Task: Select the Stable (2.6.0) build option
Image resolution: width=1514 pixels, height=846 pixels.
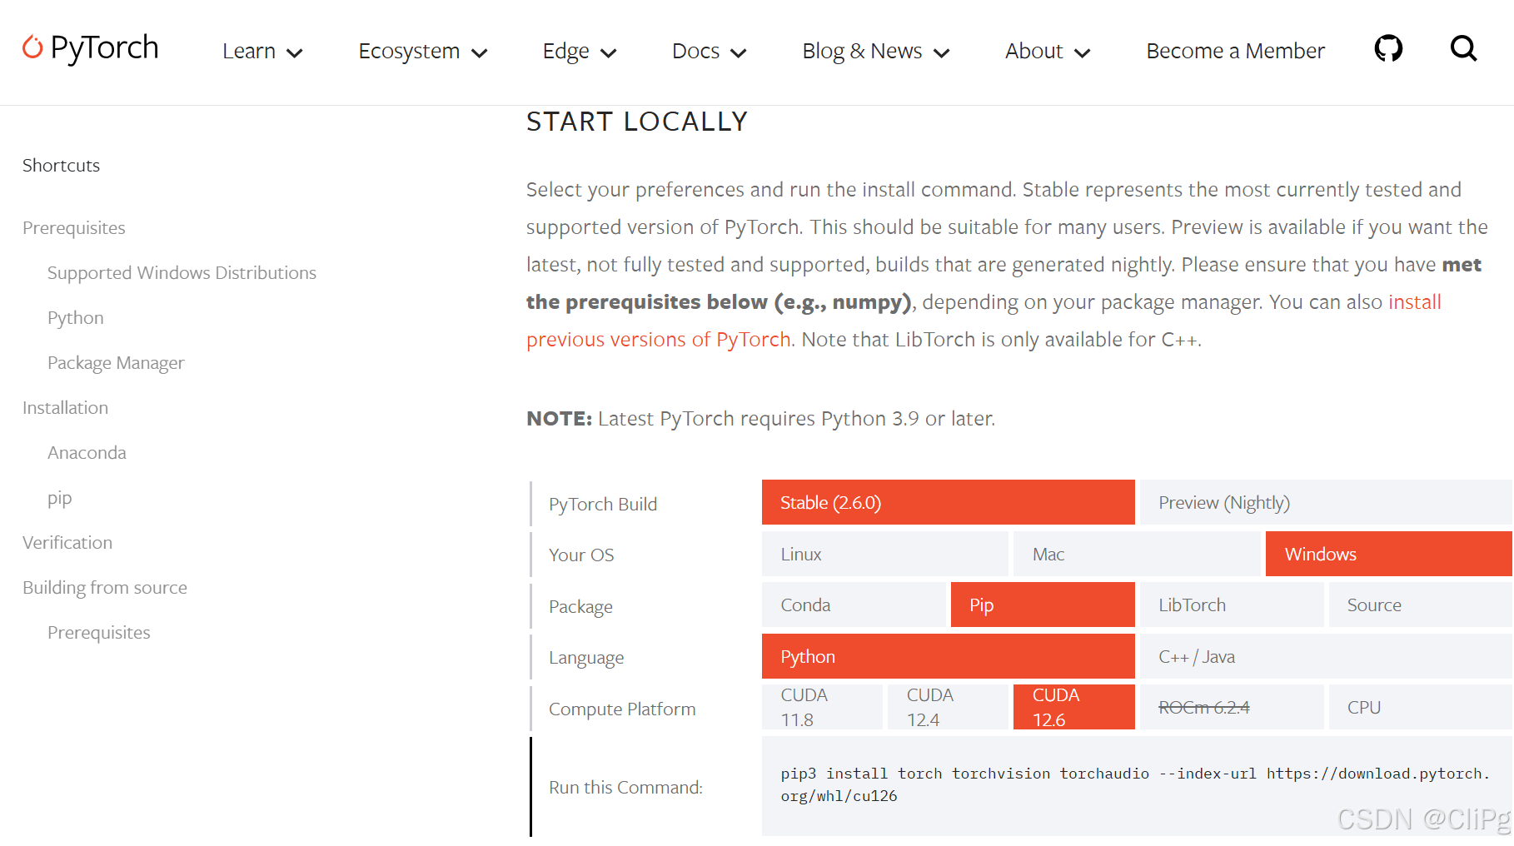Action: [x=948, y=502]
